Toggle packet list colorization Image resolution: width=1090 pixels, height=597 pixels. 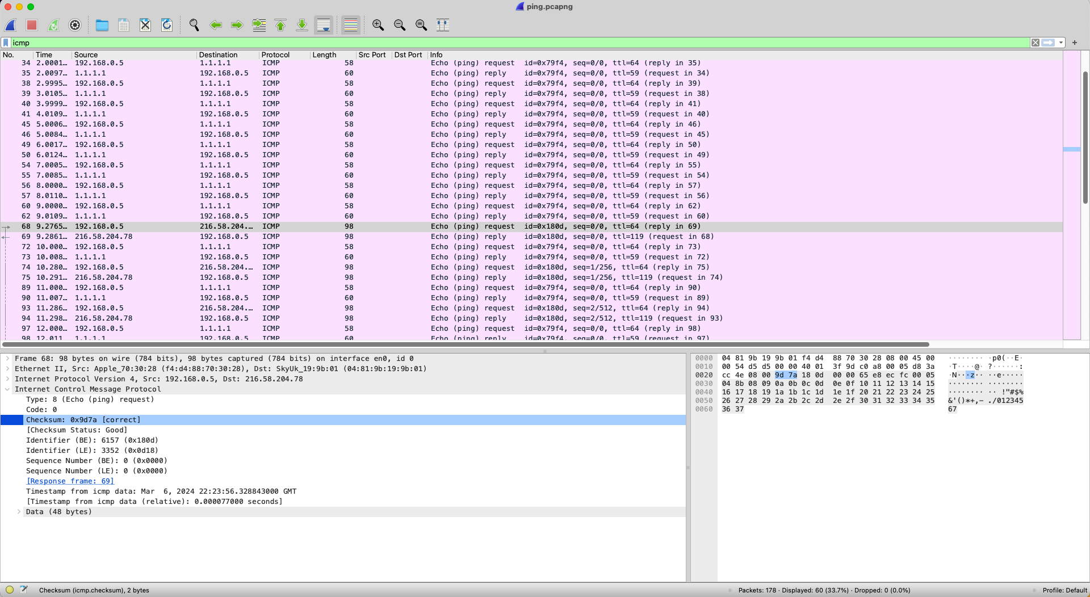(351, 25)
